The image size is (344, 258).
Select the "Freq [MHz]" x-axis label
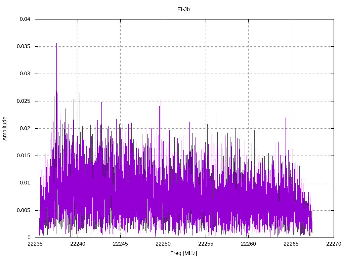click(x=184, y=253)
